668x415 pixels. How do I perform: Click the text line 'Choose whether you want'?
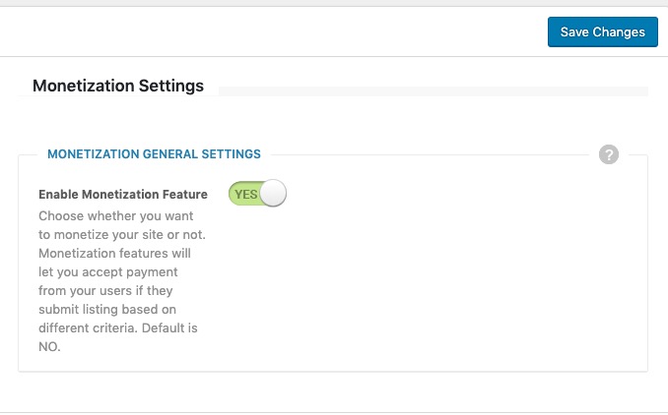pyautogui.click(x=116, y=216)
